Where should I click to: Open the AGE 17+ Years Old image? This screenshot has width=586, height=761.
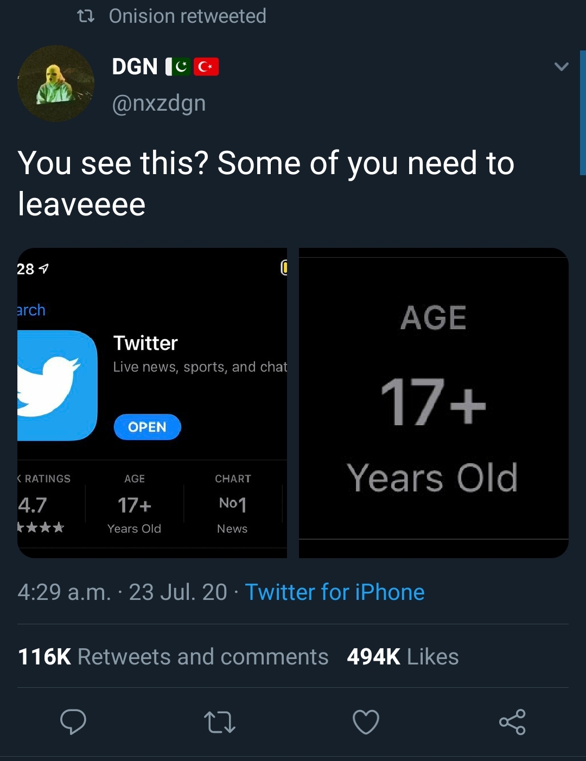click(434, 403)
